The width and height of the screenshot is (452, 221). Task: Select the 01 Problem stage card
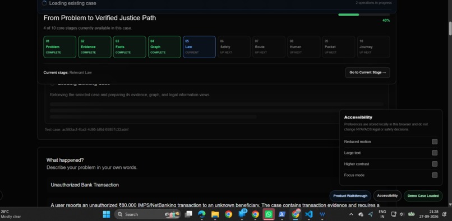tap(60, 47)
